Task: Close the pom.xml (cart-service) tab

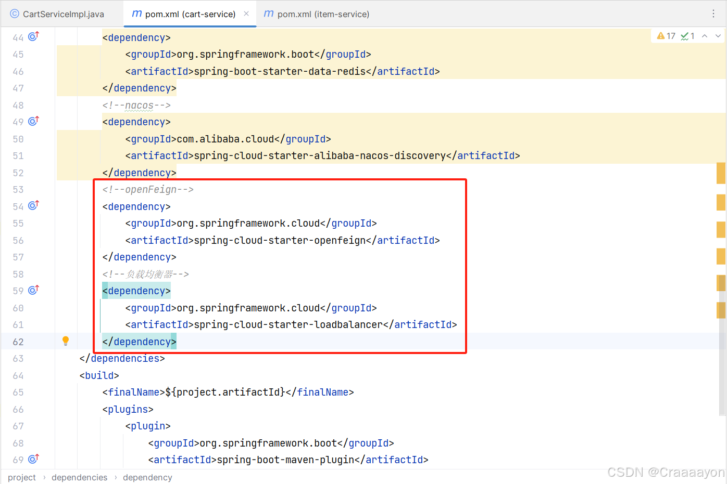Action: tap(245, 14)
